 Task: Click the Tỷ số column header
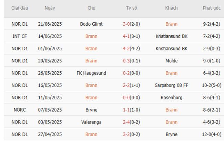click(x=131, y=8)
